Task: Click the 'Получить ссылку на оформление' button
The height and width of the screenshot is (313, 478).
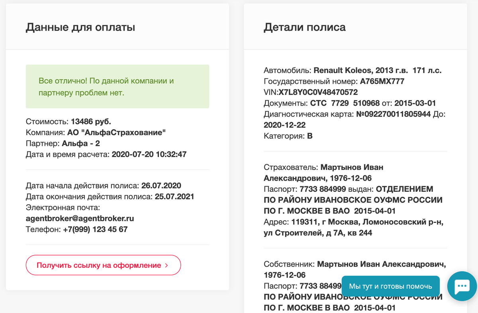Action: tap(103, 265)
